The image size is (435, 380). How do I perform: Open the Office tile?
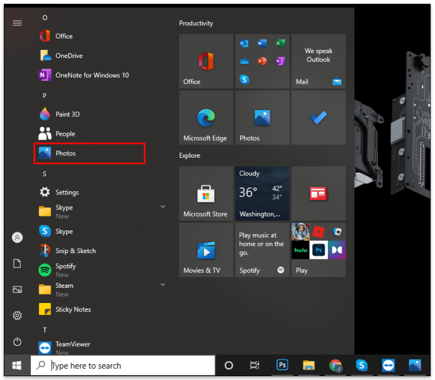(x=206, y=61)
